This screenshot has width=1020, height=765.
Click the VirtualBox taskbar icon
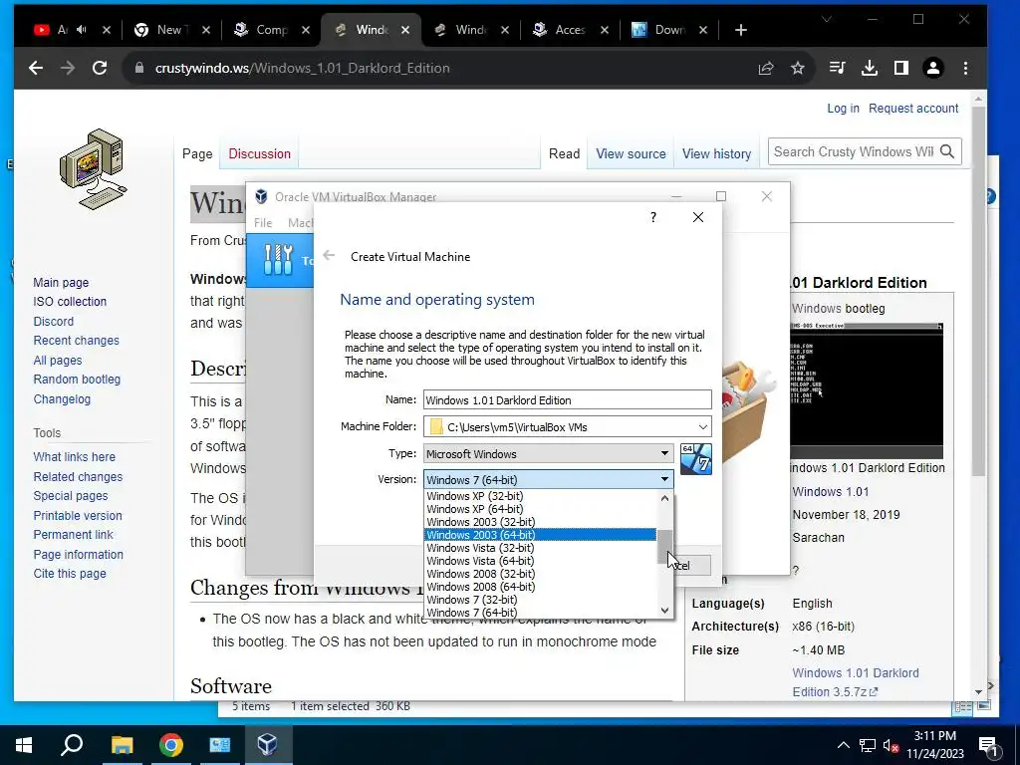[x=267, y=745]
